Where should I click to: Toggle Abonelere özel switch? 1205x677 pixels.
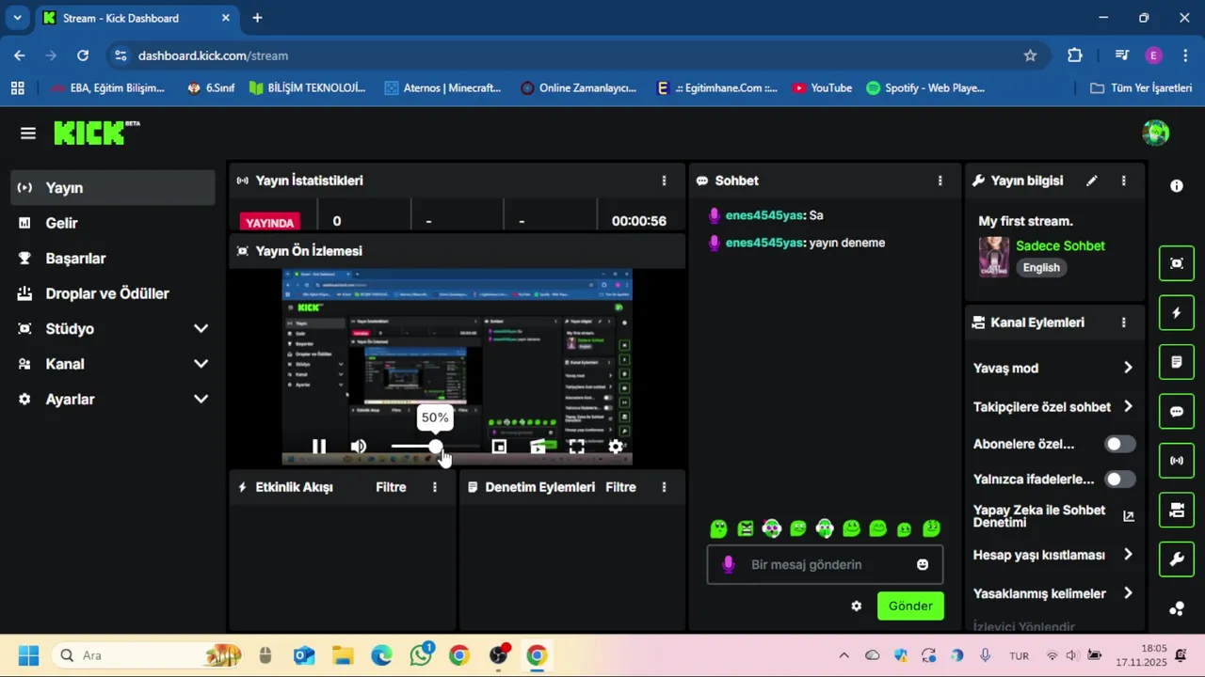coord(1119,444)
